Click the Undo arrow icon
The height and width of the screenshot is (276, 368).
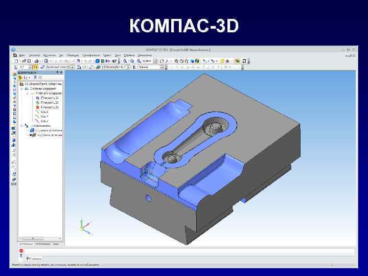tap(85, 61)
